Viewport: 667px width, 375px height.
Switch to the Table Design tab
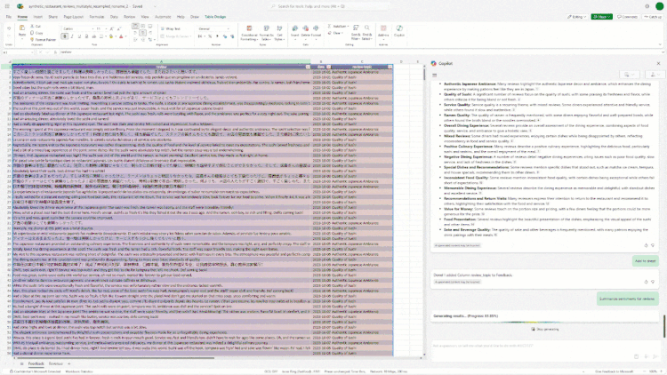(215, 17)
